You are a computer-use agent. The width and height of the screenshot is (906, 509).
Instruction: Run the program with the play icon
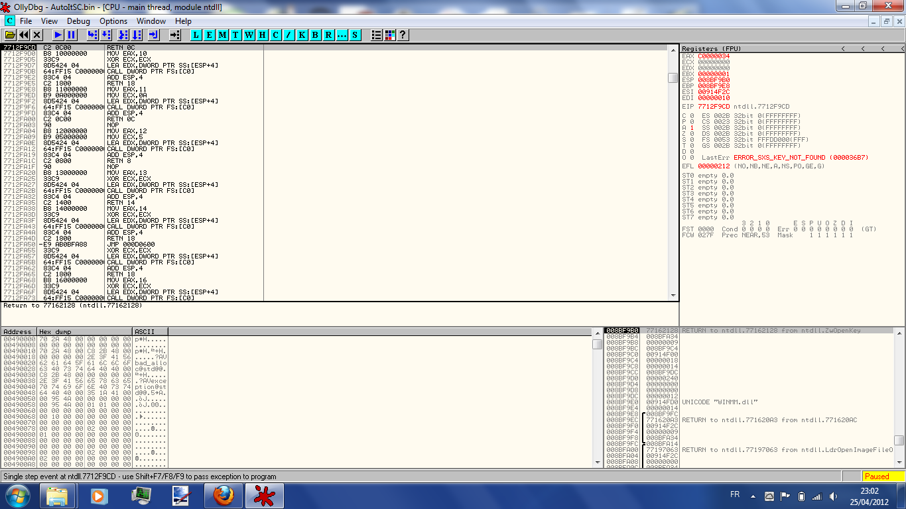point(58,34)
